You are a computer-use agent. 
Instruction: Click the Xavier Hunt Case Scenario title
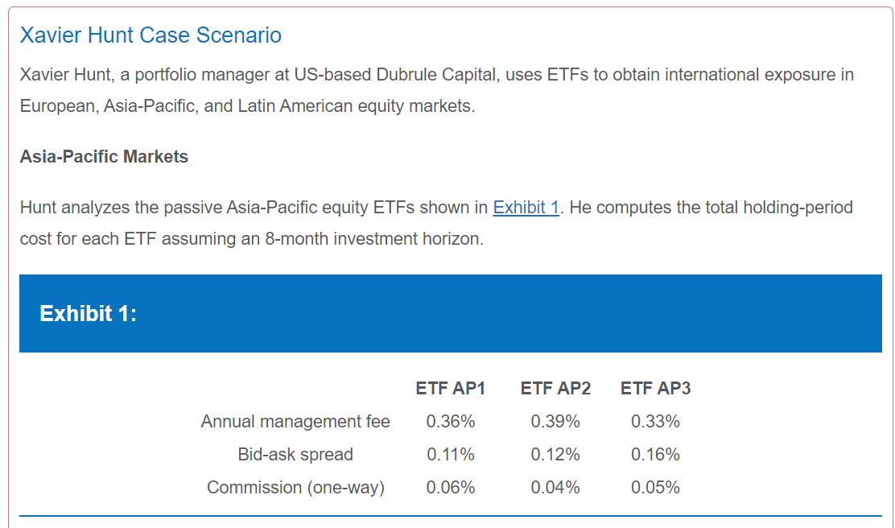coord(151,35)
